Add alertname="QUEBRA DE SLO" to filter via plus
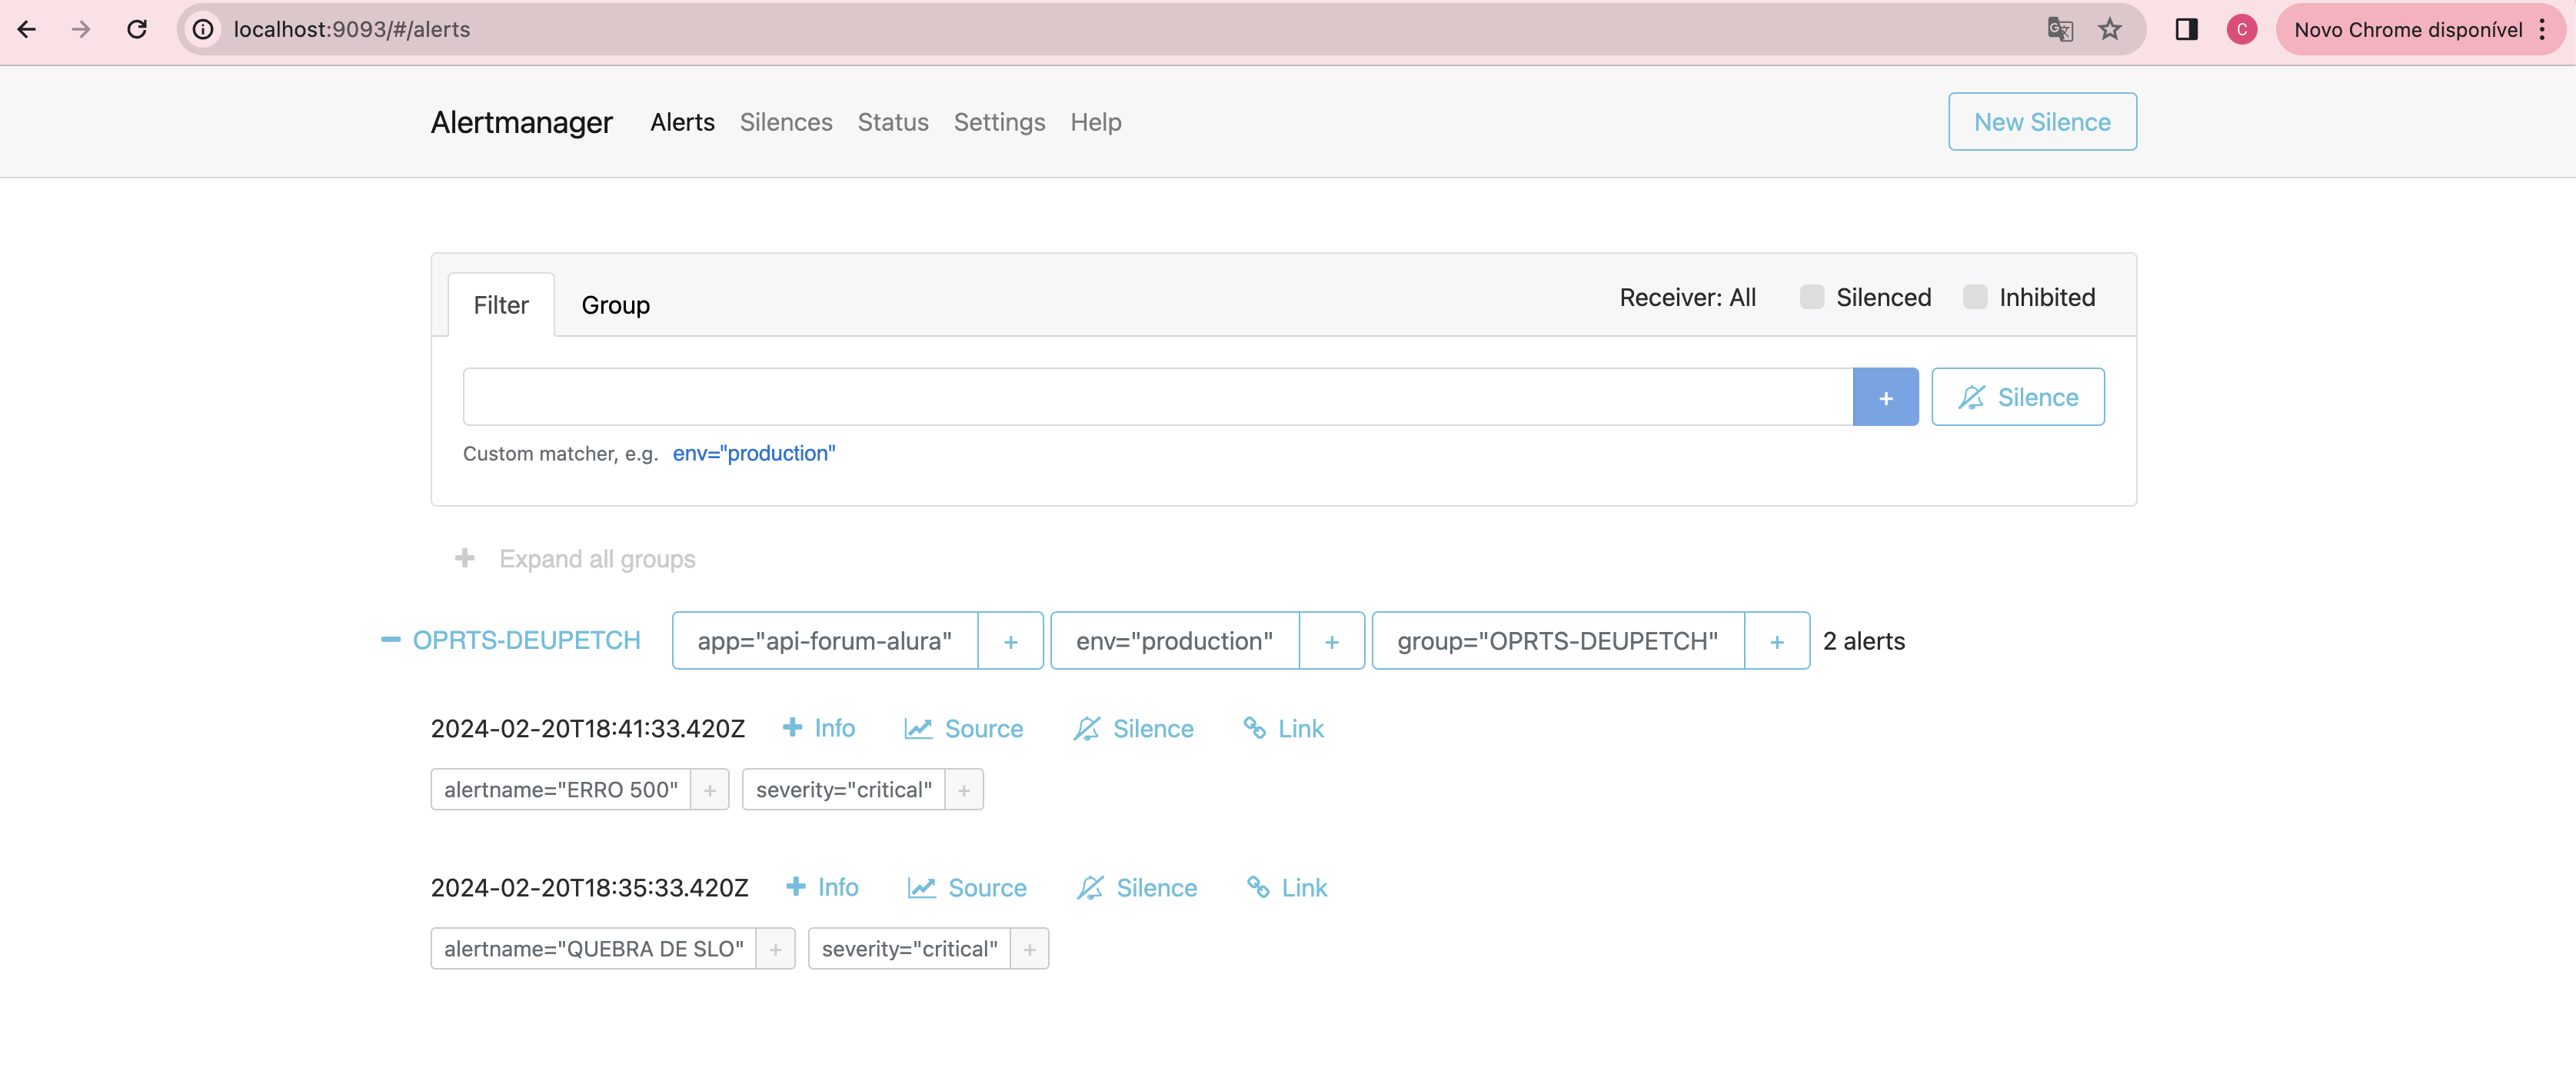The height and width of the screenshot is (1081, 2576). [775, 949]
